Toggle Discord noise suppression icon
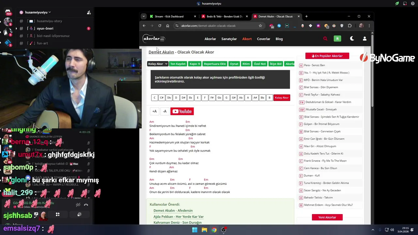 pos(78,205)
